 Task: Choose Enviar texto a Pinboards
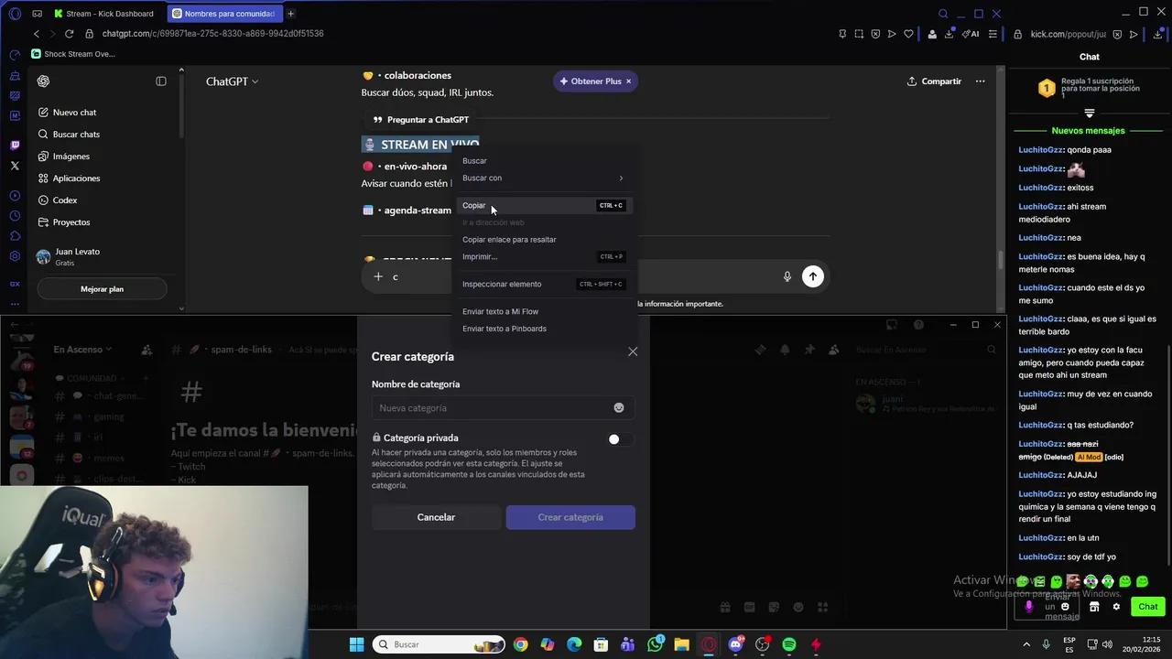point(544,329)
